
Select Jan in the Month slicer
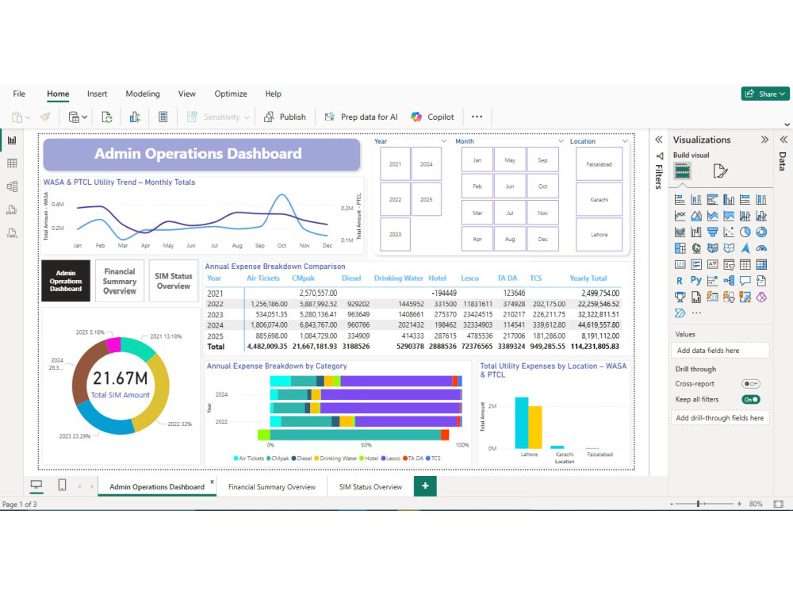[477, 160]
